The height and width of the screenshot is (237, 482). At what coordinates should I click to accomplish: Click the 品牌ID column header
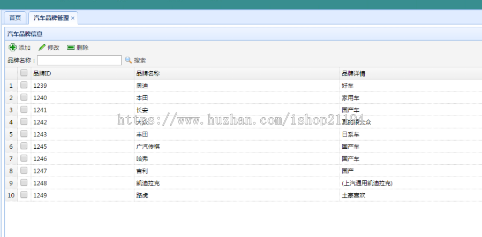(82, 73)
